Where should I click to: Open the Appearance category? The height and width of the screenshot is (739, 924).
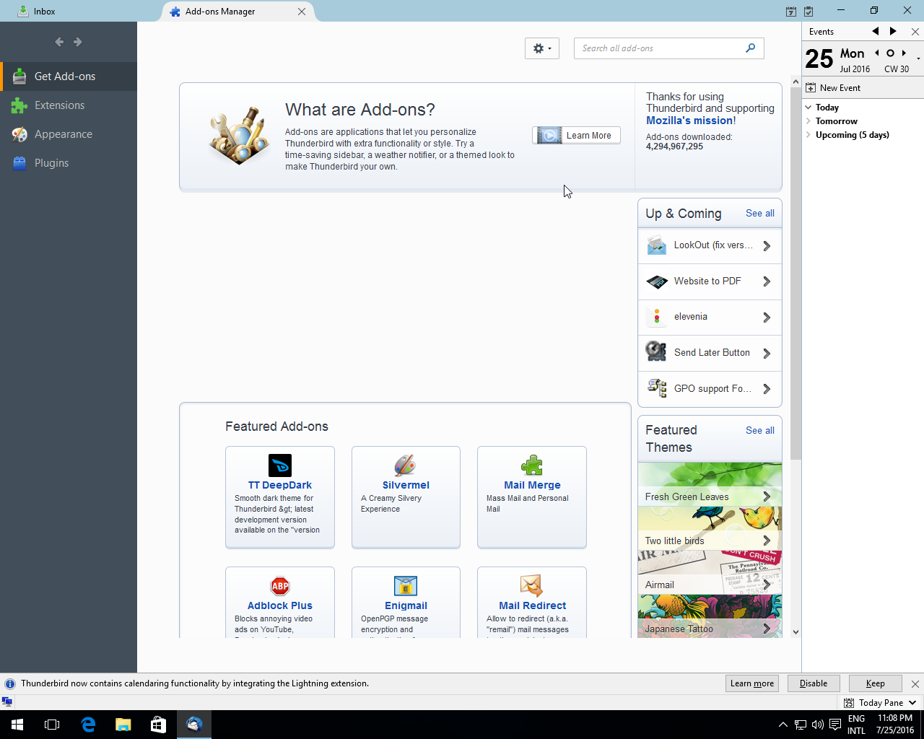click(69, 134)
